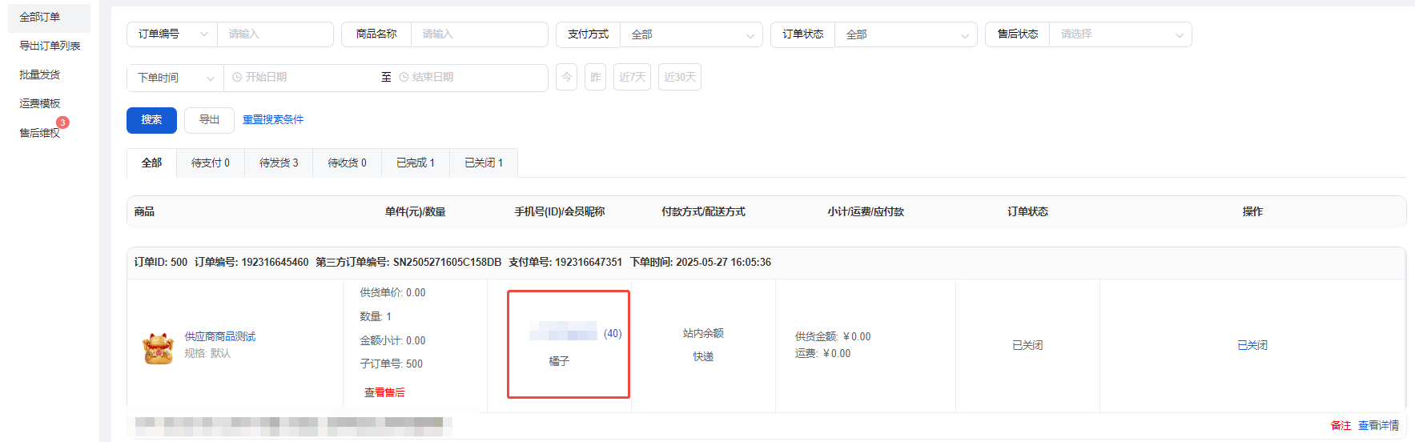
Task: Open the 订单状态 dropdown
Action: point(905,35)
